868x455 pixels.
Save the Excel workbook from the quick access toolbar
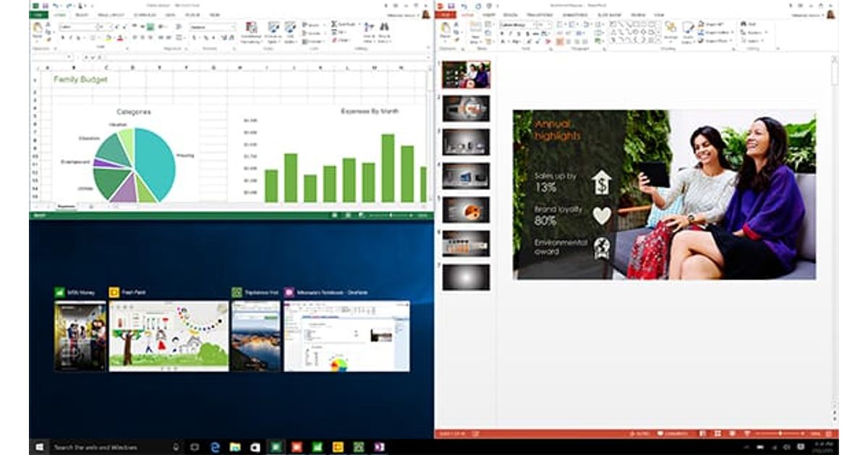coord(46,5)
